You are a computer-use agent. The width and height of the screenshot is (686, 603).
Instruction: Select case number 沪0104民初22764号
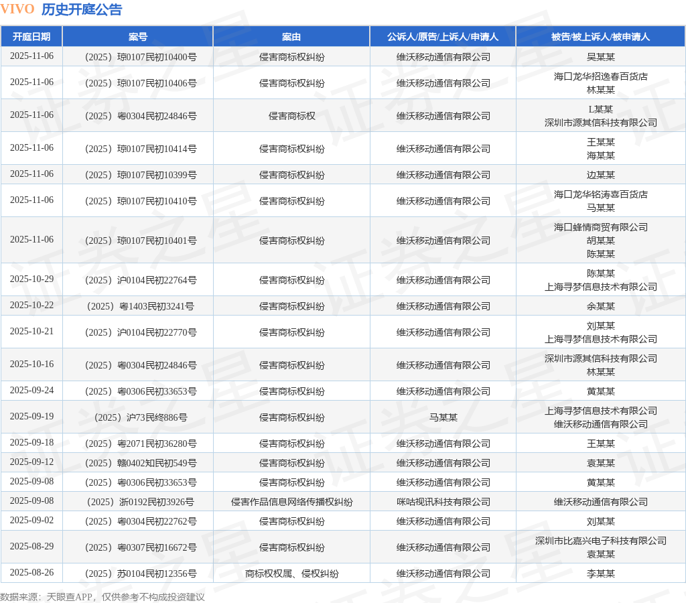141,280
